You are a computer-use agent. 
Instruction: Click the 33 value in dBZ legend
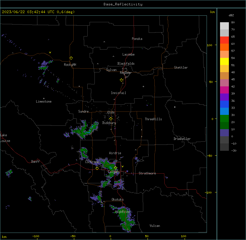pyautogui.click(x=233, y=108)
